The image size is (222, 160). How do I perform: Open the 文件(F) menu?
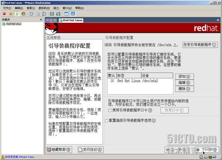(7, 8)
